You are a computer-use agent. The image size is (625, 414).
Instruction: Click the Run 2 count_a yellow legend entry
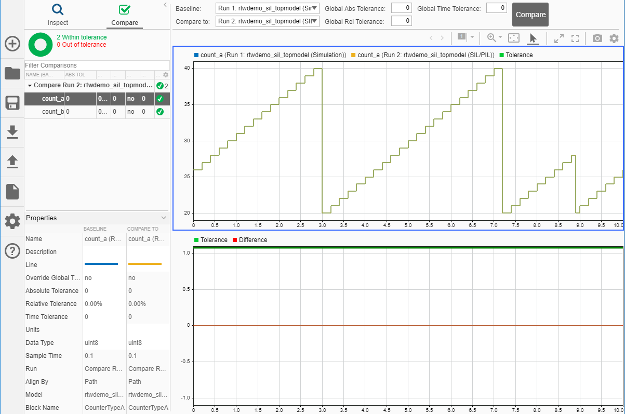click(x=423, y=55)
